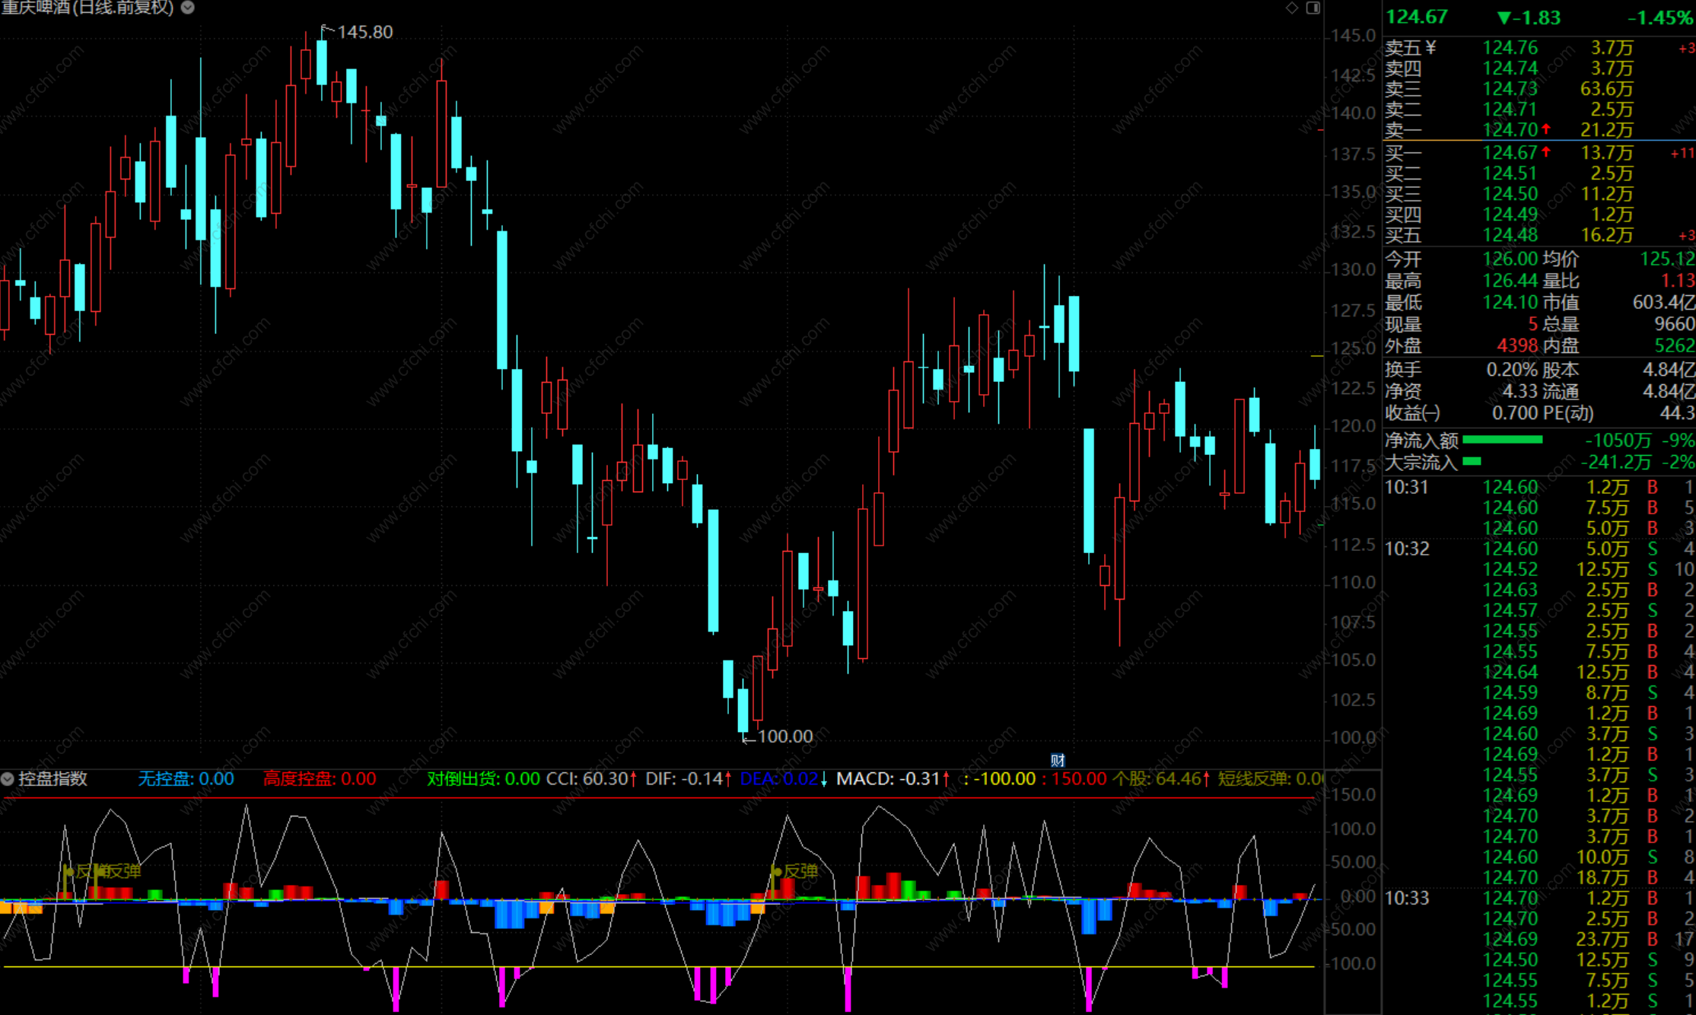Click the 卖五 ¥ currency toggle

(1430, 48)
